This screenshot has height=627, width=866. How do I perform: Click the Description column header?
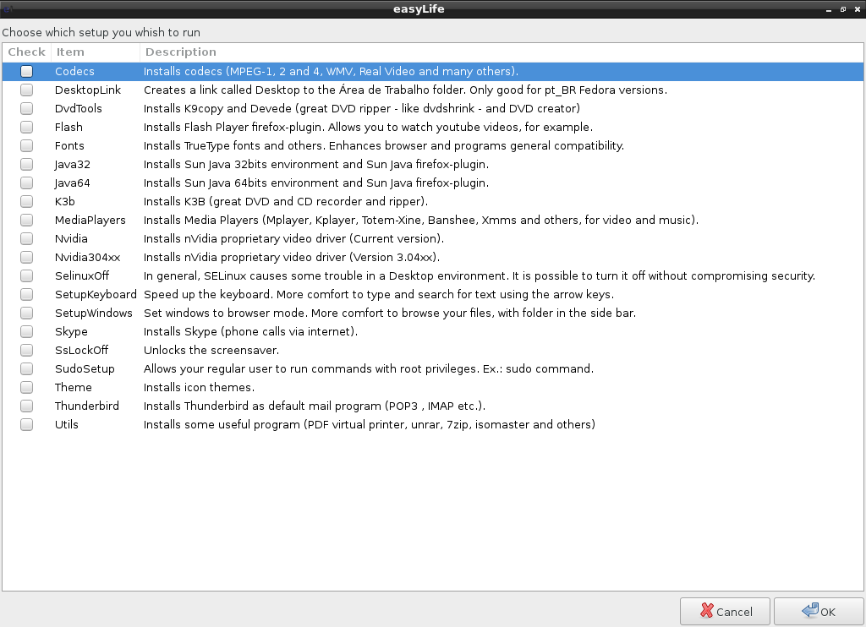tap(502, 52)
